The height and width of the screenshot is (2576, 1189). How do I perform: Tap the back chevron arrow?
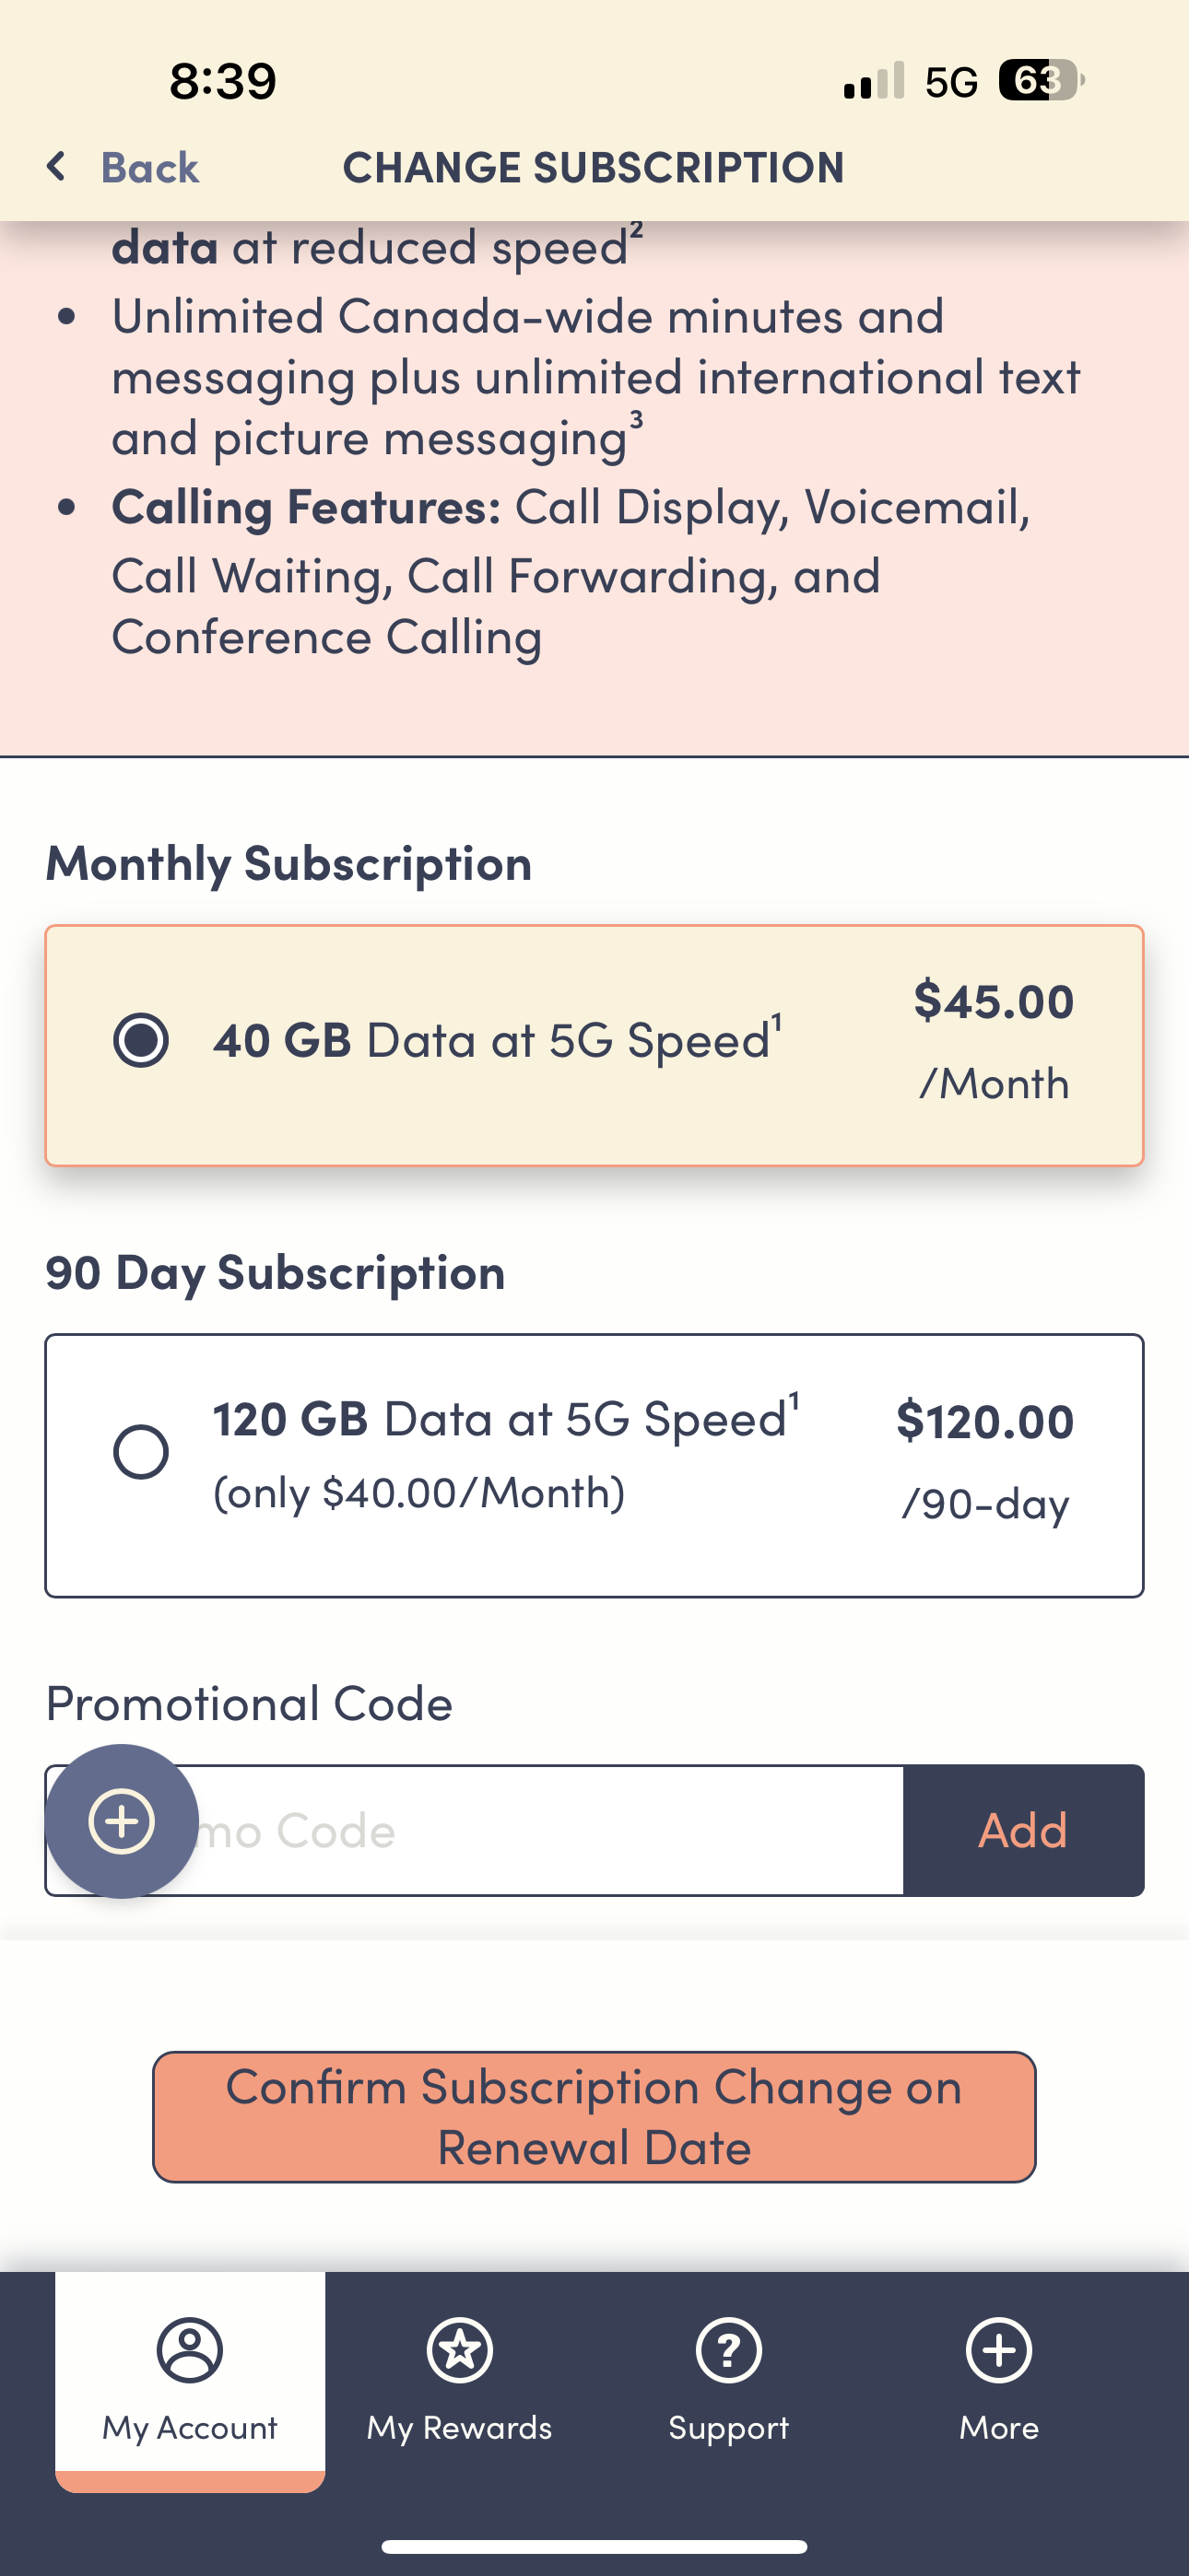point(56,166)
